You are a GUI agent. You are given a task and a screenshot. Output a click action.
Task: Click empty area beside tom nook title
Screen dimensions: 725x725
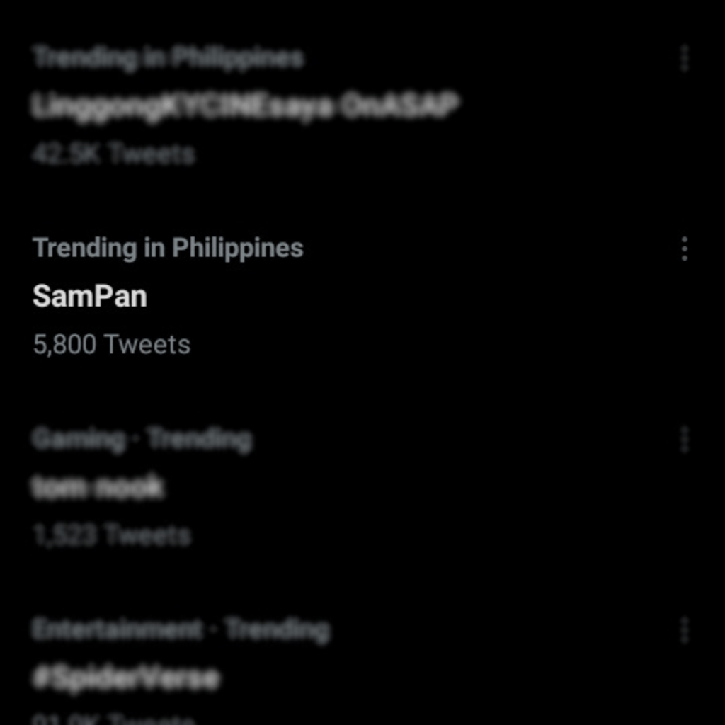pos(416,487)
